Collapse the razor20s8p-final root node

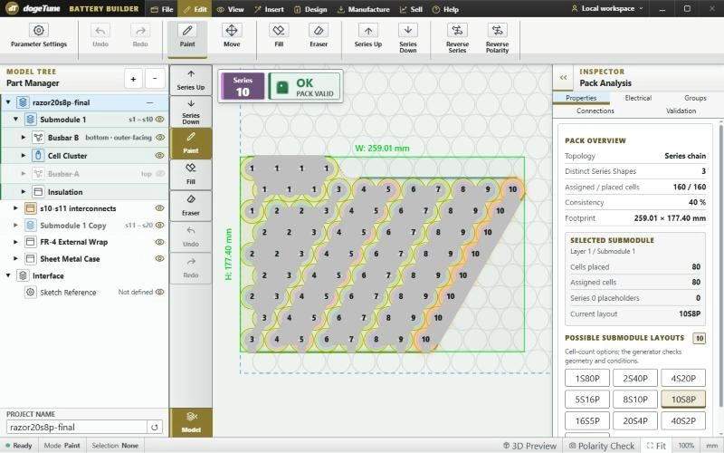point(8,102)
